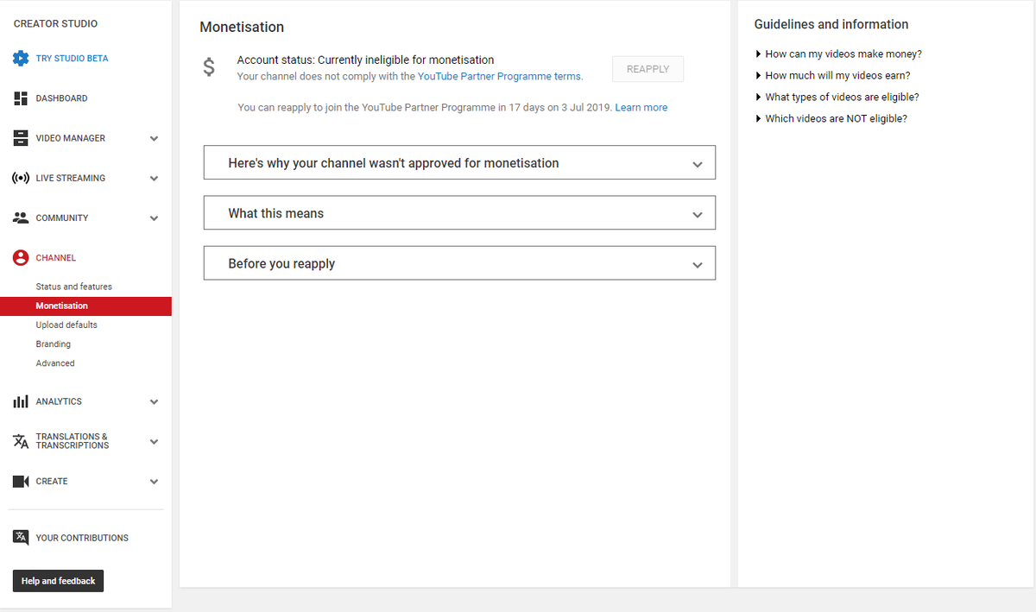1036x612 pixels.
Task: Expand the 'Before you reapply' chevron
Action: click(x=698, y=265)
